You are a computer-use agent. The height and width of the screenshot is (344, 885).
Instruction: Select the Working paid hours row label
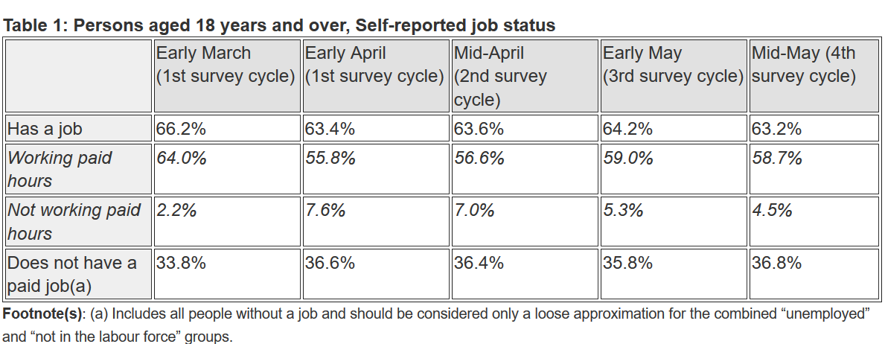click(x=60, y=169)
